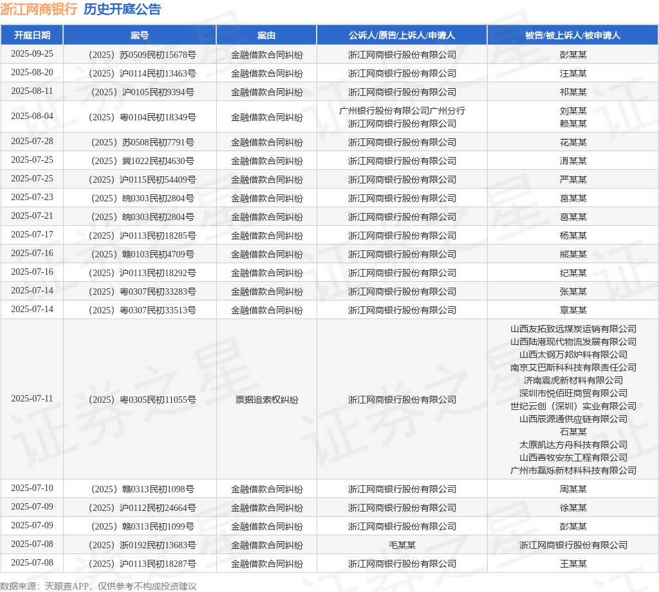Click defendant 周某某

click(x=573, y=489)
